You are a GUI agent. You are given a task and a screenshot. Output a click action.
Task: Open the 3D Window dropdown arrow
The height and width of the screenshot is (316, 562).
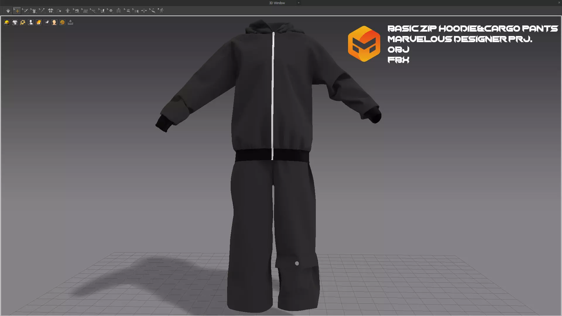(299, 3)
